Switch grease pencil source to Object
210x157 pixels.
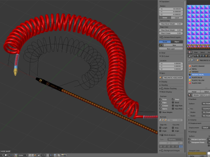click(x=177, y=41)
